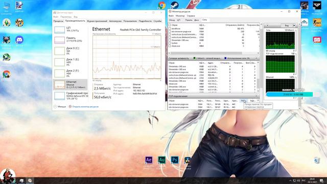
Task: Show hidden tray icons chevron
Action: pyautogui.click(x=290, y=180)
